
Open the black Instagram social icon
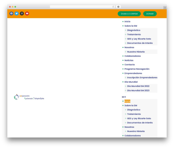(22, 14)
